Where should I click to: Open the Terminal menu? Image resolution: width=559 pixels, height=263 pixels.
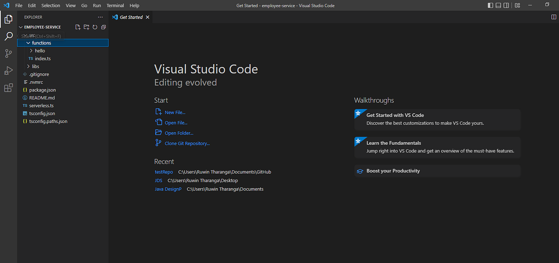tap(115, 5)
